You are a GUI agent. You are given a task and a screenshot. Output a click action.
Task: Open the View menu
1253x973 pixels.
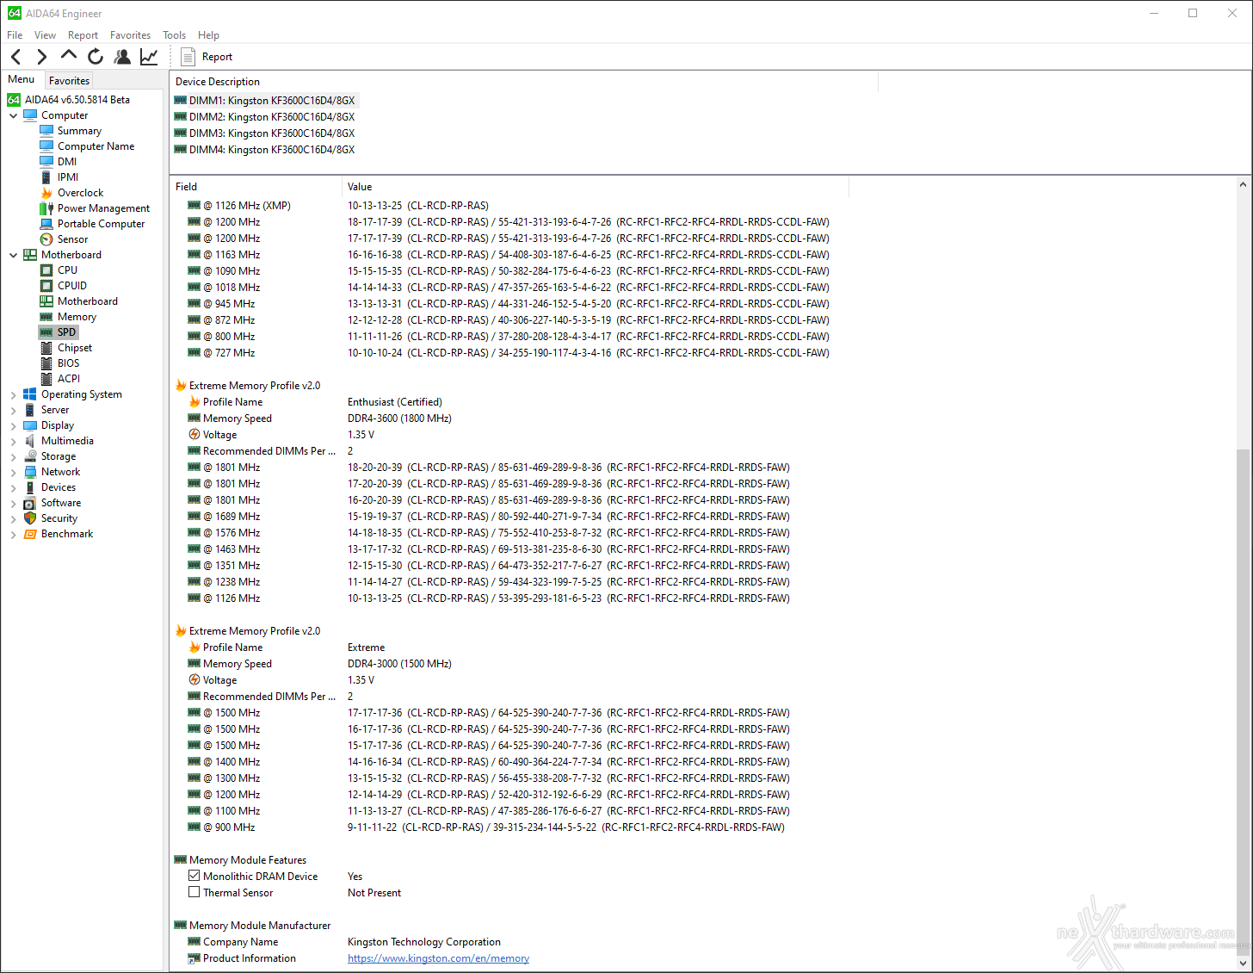click(x=45, y=35)
